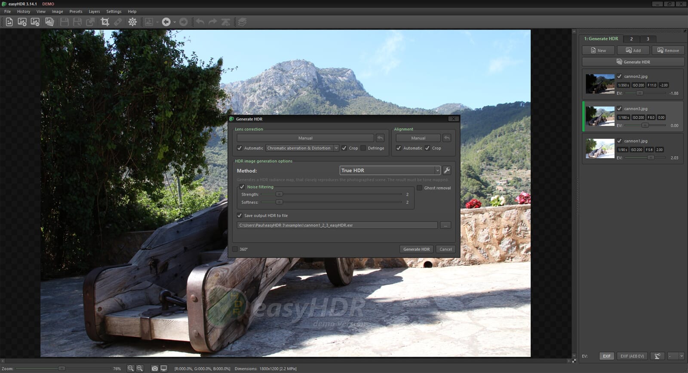Image resolution: width=688 pixels, height=373 pixels.
Task: Open the View menu
Action: 41,12
